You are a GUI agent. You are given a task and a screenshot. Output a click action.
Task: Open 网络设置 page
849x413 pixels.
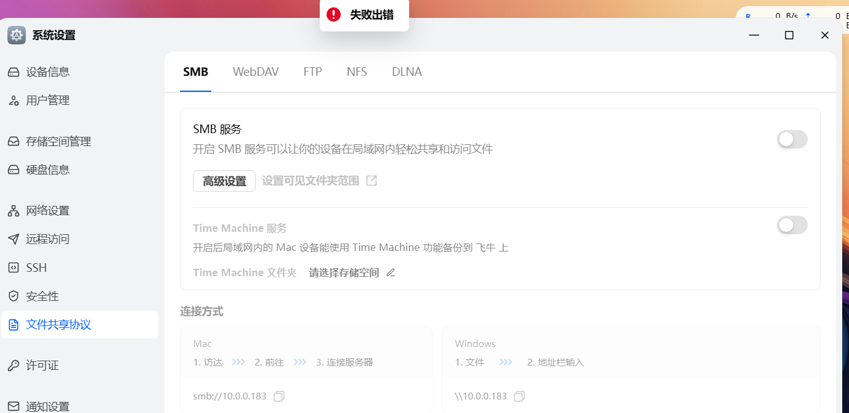[79, 211]
